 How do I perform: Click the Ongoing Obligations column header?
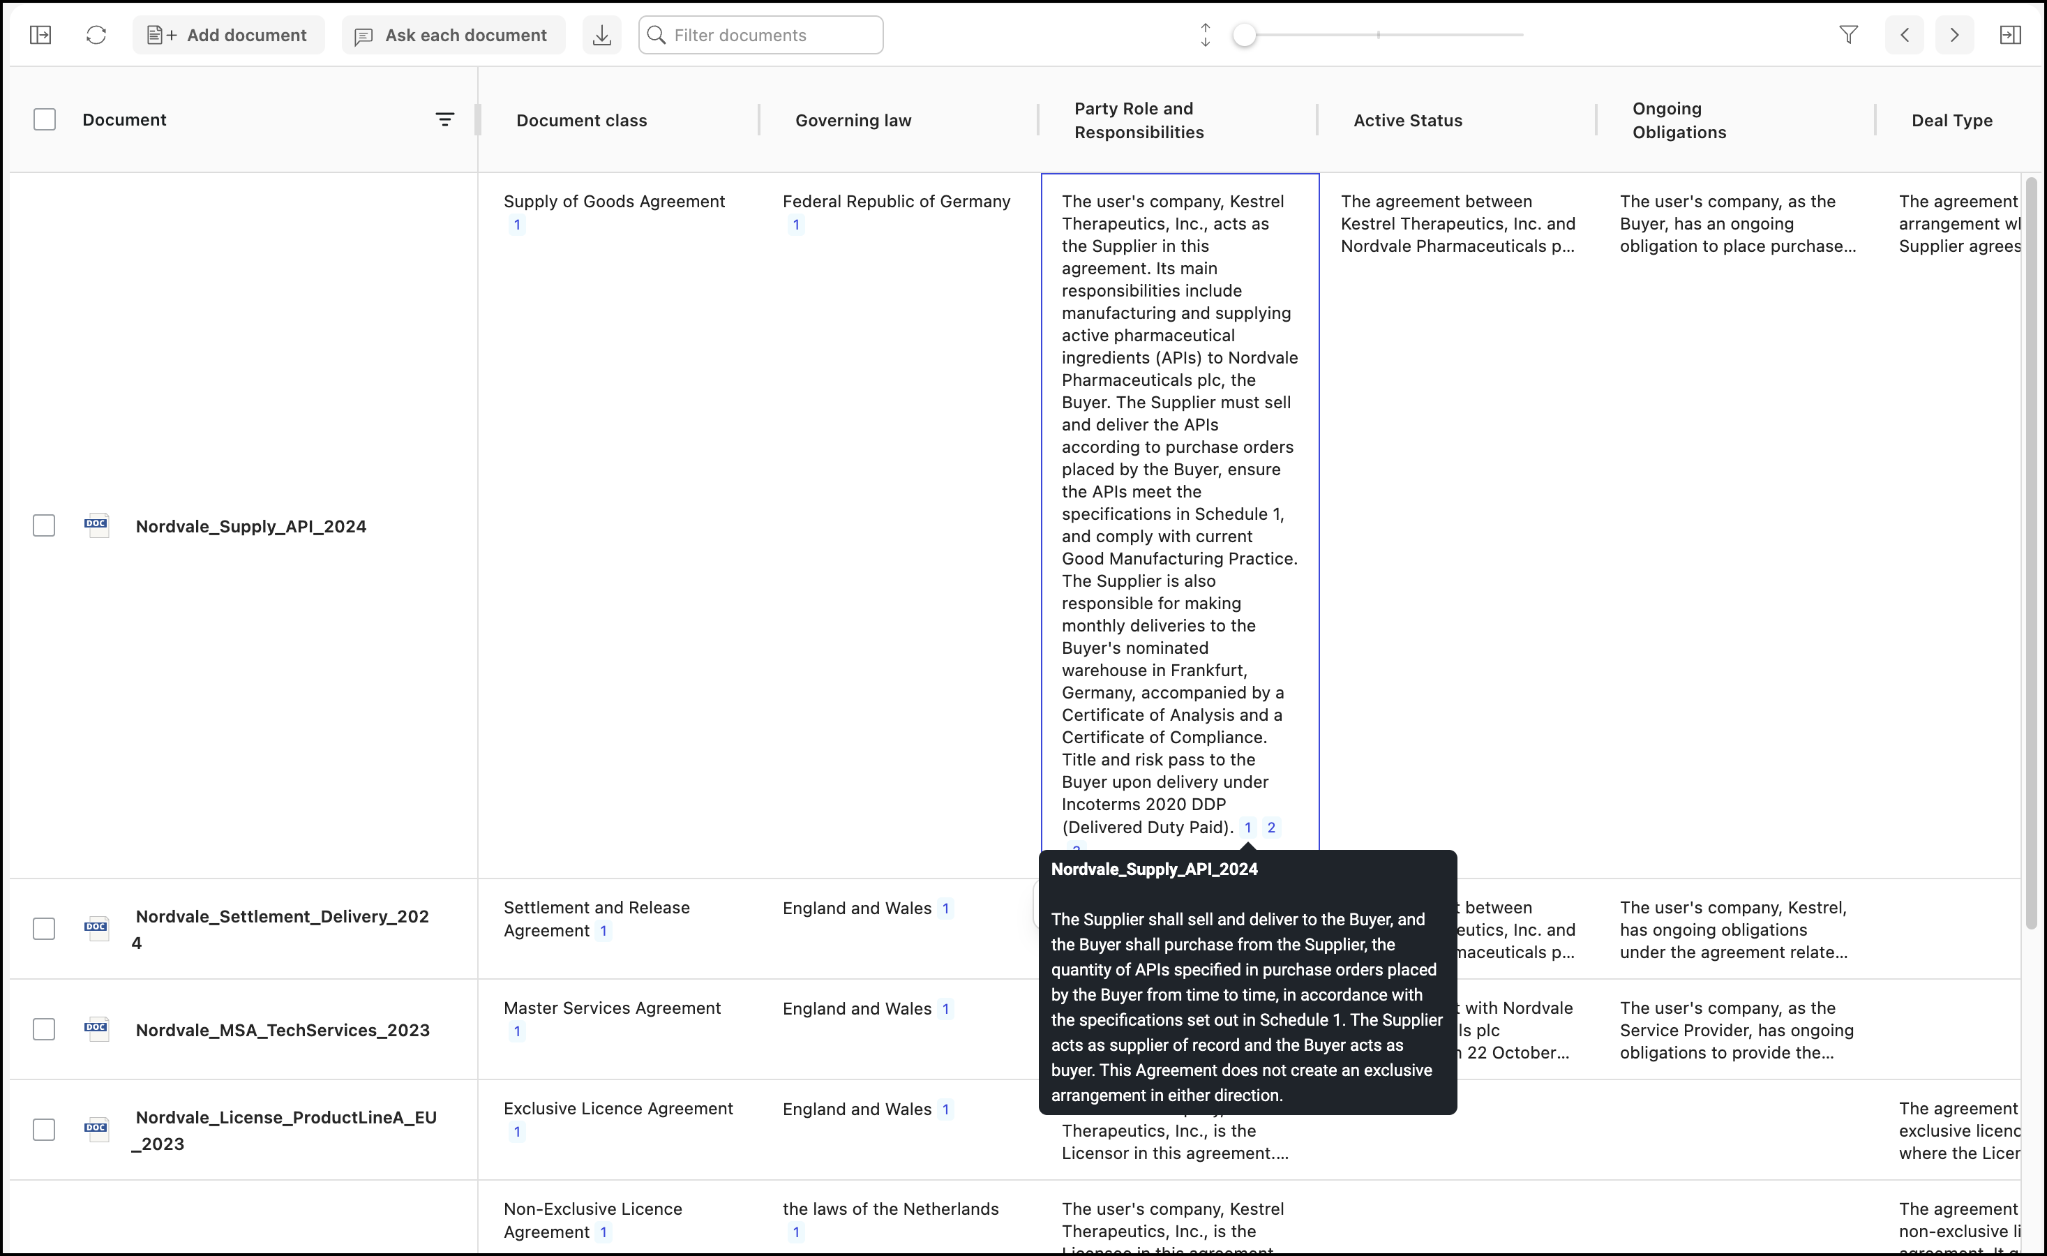(x=1679, y=121)
